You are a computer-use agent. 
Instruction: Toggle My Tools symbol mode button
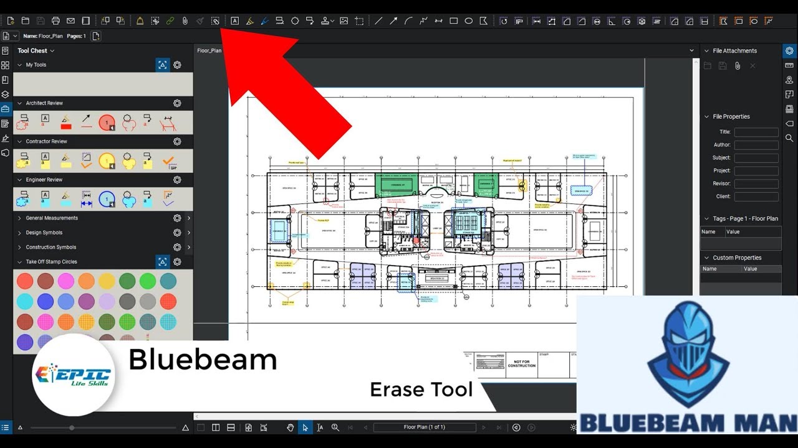(162, 65)
